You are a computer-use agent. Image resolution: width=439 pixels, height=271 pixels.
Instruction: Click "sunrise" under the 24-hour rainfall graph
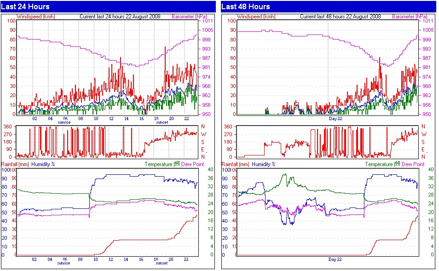pyautogui.click(x=64, y=263)
